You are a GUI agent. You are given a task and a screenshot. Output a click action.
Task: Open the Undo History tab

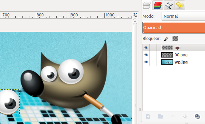(x=180, y=5)
